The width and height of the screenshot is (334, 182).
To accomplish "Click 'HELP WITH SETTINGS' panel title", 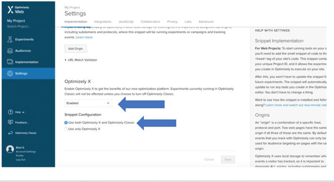I will tap(272, 30).
